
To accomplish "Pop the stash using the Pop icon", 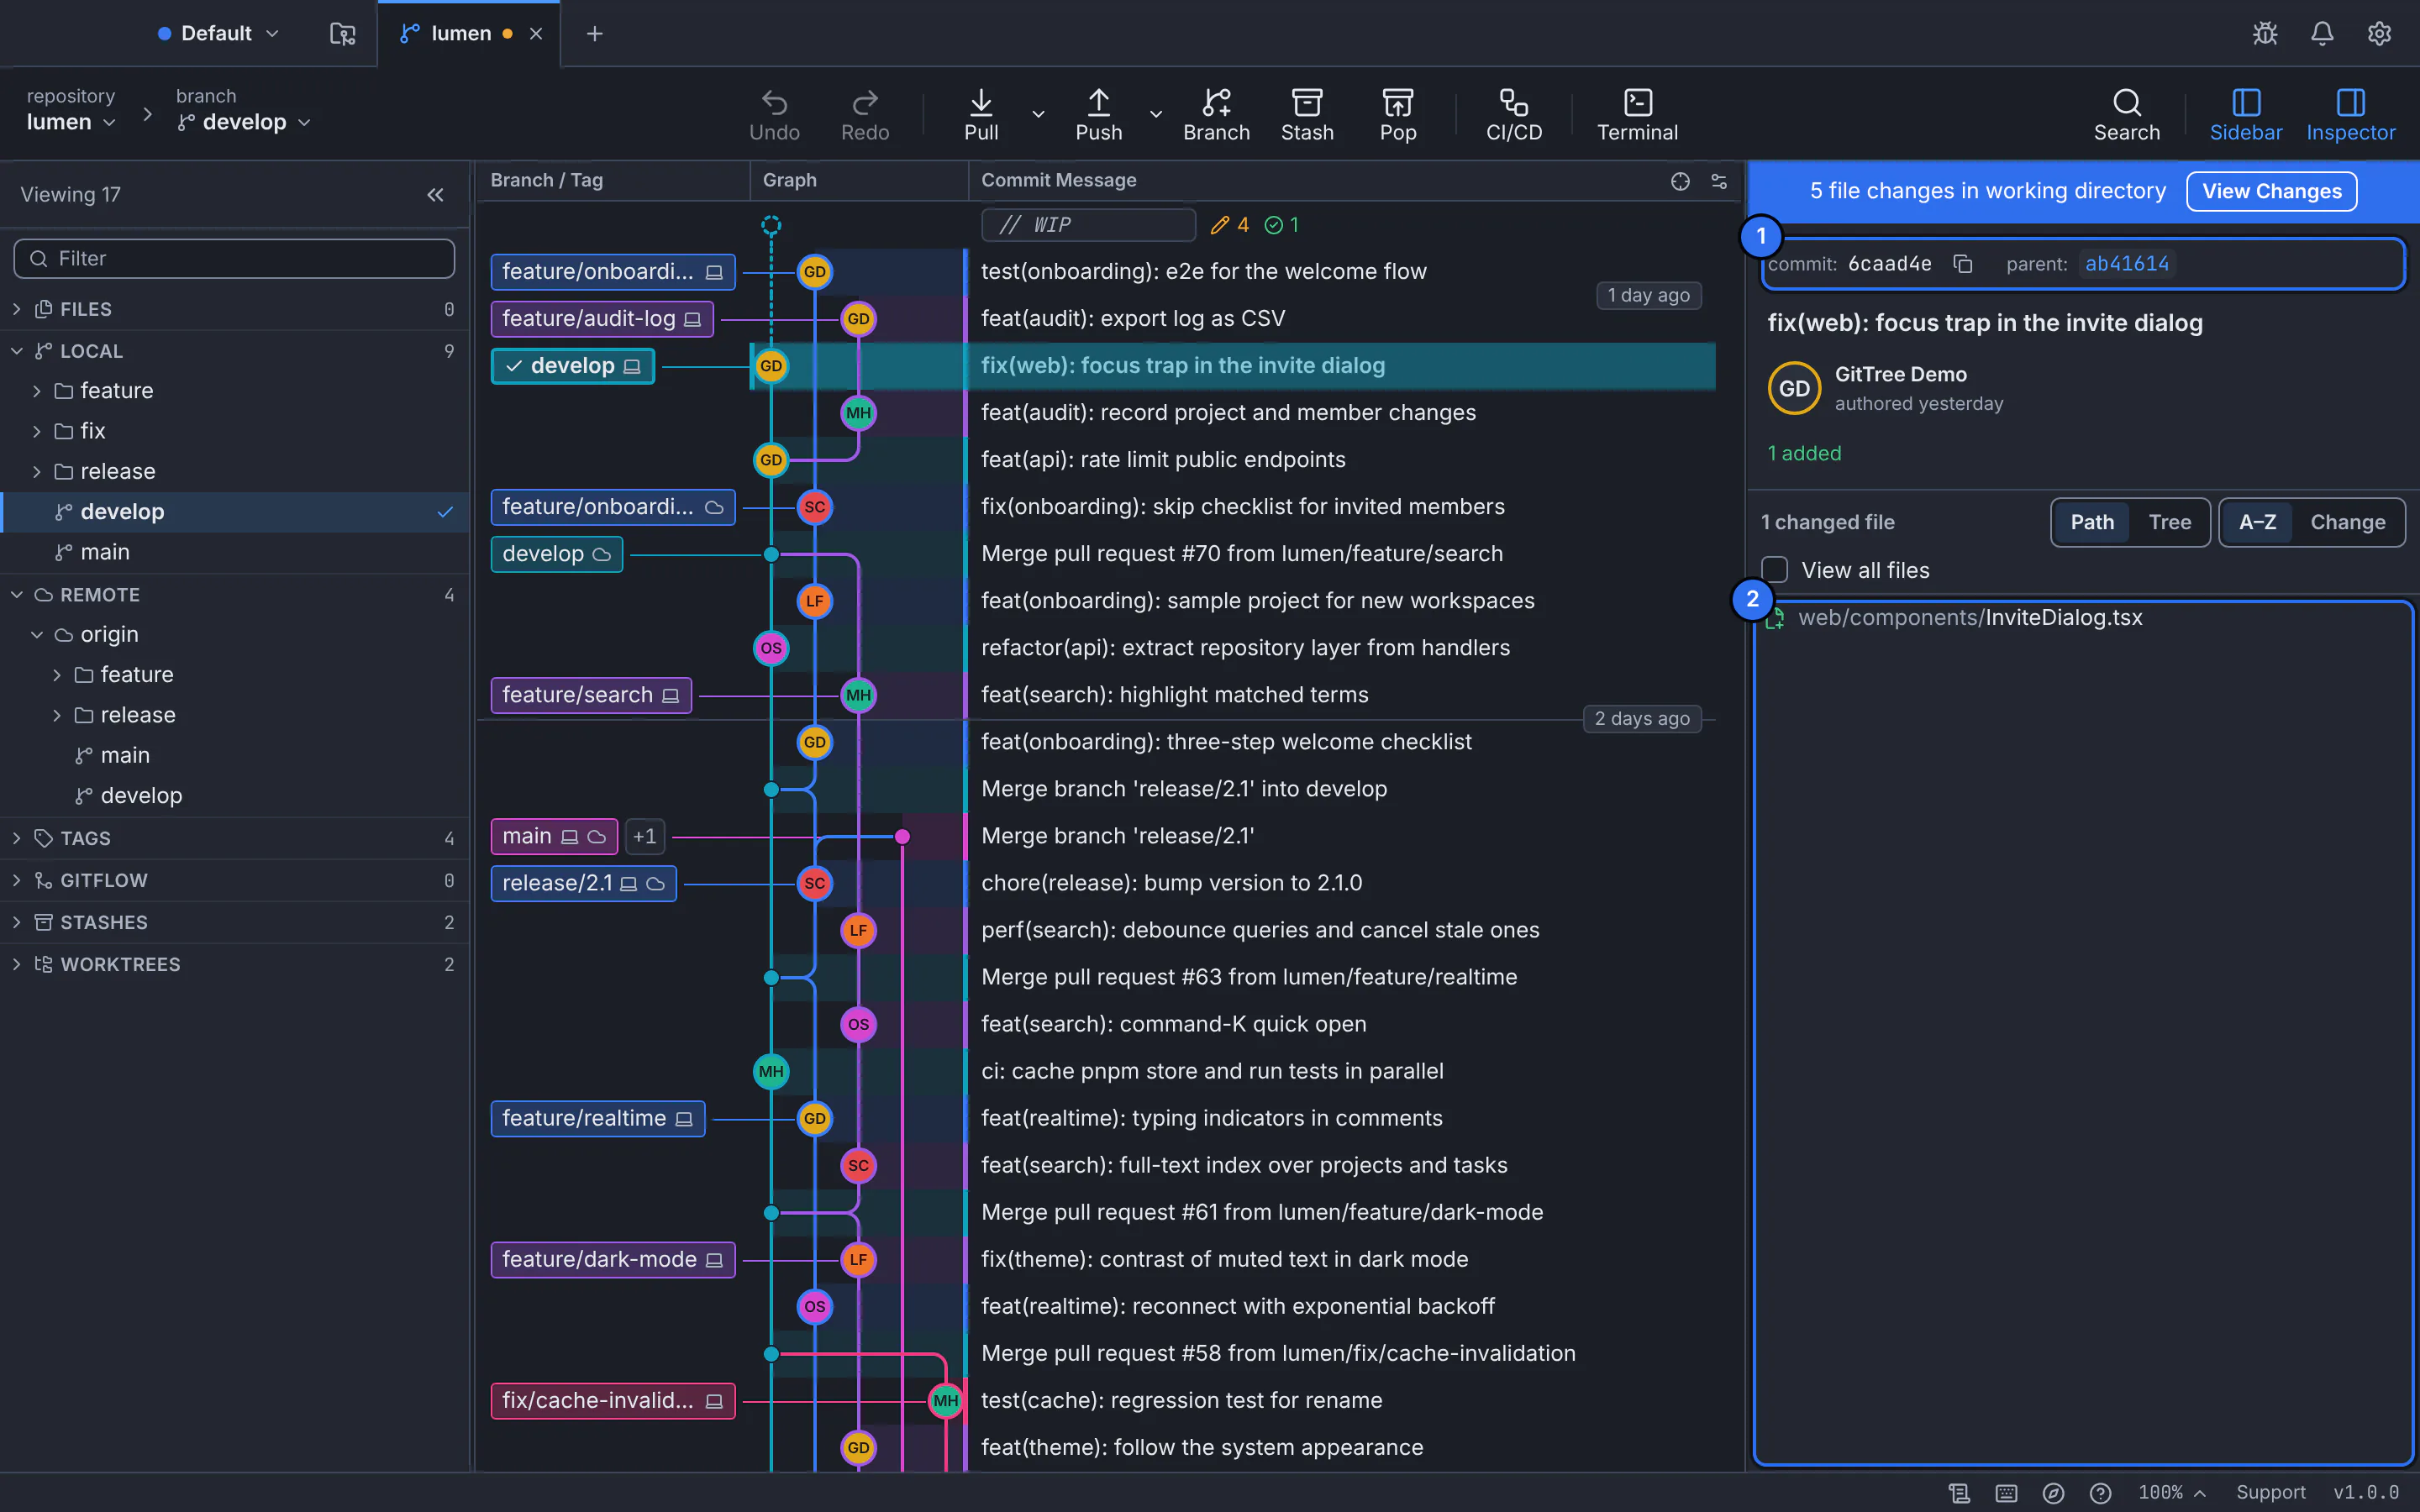I will 1397,115.
